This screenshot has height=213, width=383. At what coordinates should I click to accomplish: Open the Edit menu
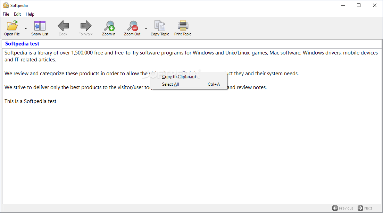17,14
